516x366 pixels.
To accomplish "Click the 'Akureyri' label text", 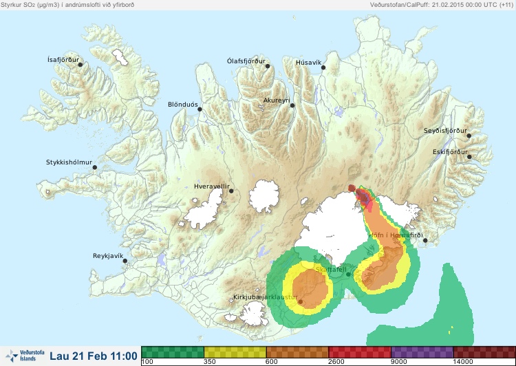I will [x=277, y=100].
